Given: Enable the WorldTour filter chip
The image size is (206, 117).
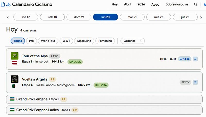Looking at the screenshot, I should pos(48,41).
